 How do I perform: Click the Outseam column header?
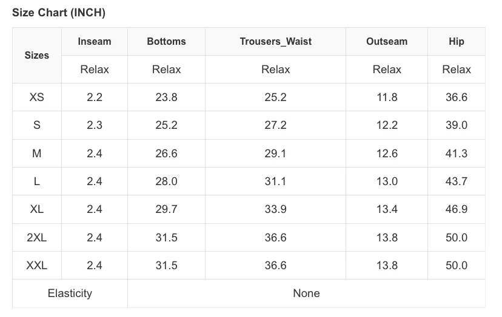[x=387, y=42]
